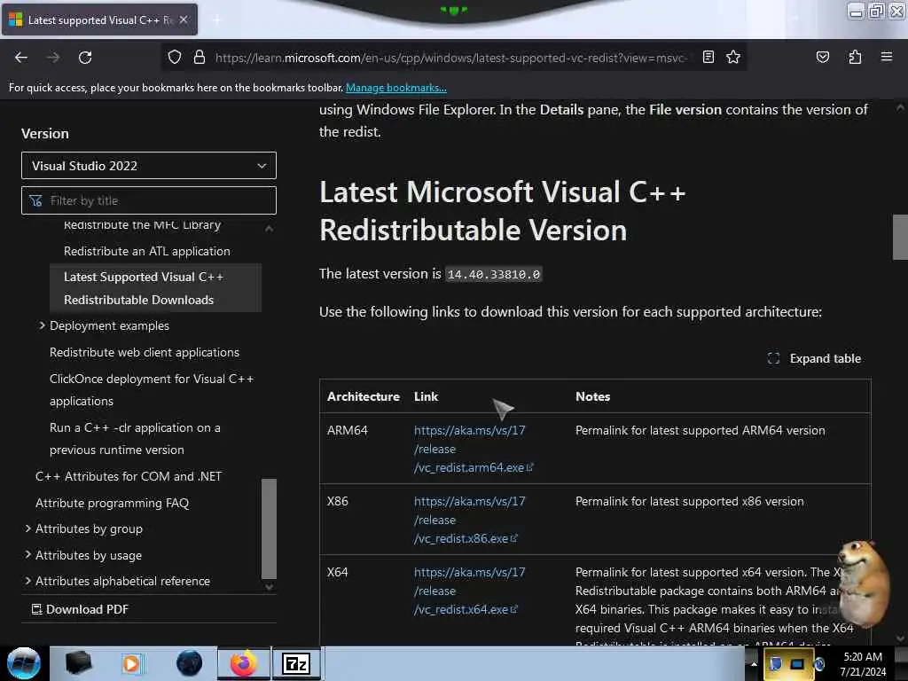This screenshot has height=681, width=908.
Task: Switch to the Firefox taskbar button
Action: pyautogui.click(x=243, y=663)
